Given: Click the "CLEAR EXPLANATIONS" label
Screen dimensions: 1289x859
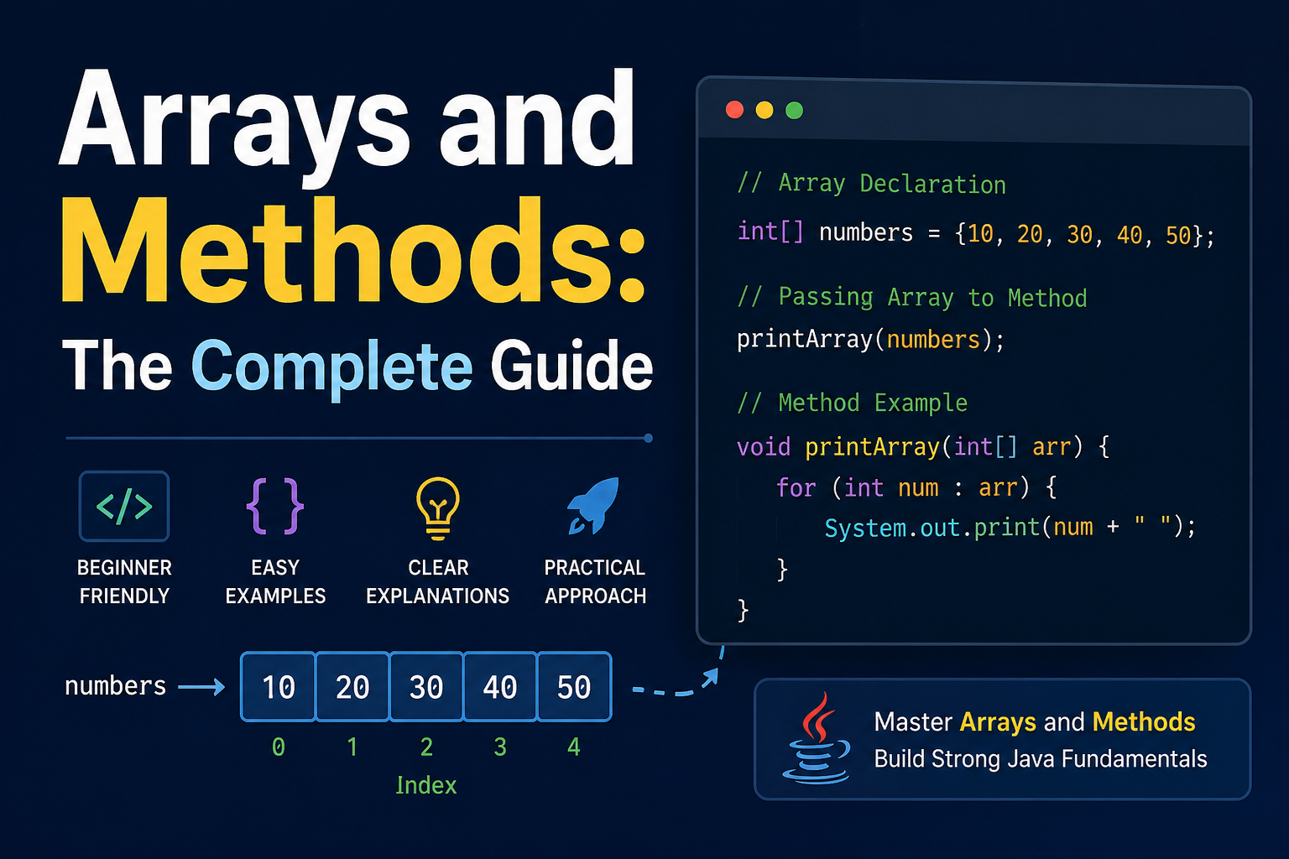Looking at the screenshot, I should (438, 581).
